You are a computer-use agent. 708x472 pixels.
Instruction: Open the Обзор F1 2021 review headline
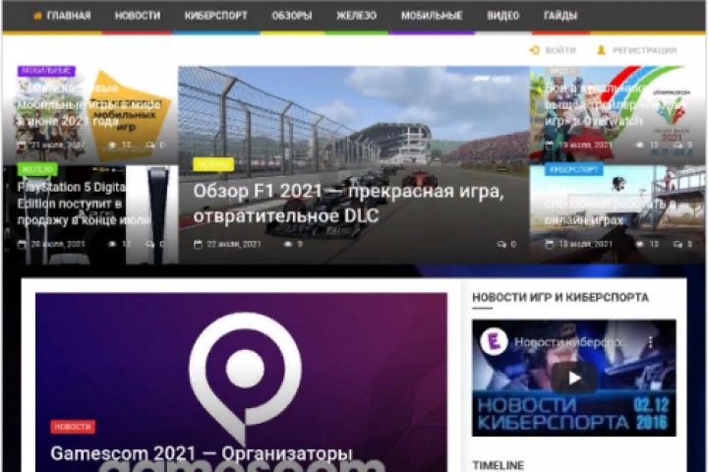[x=348, y=204]
